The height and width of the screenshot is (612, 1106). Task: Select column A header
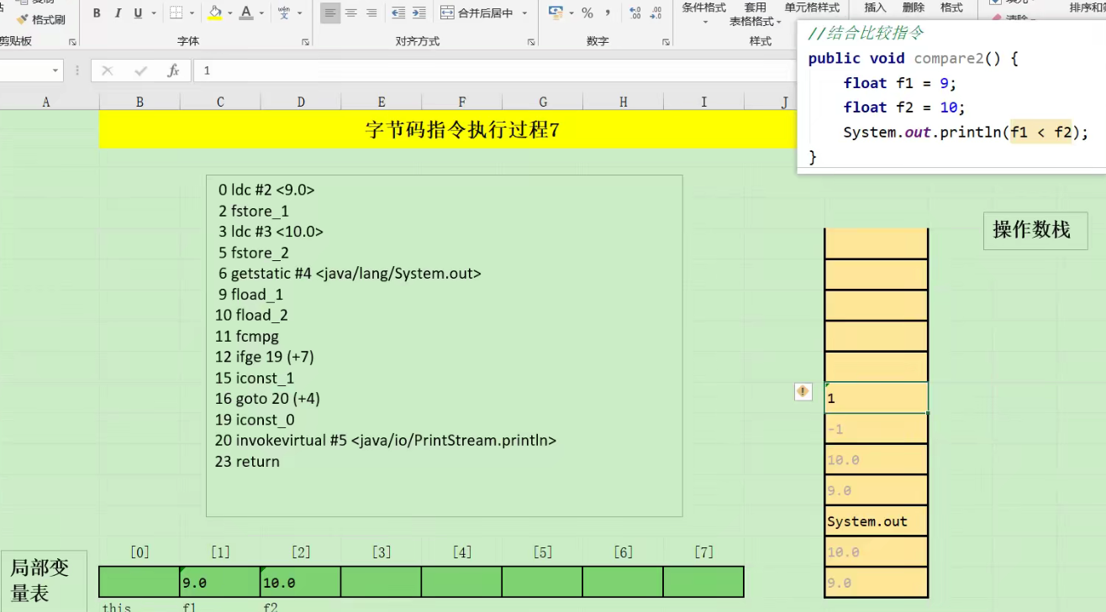(x=46, y=102)
